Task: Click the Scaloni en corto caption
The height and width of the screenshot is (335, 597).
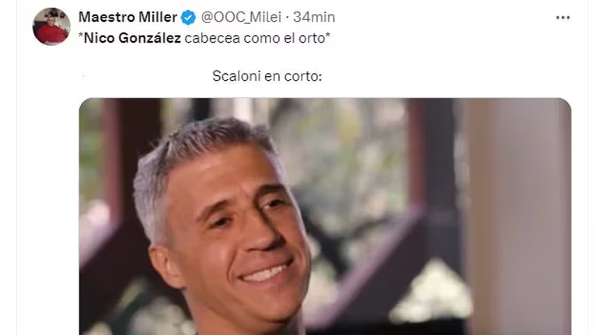Action: click(267, 76)
